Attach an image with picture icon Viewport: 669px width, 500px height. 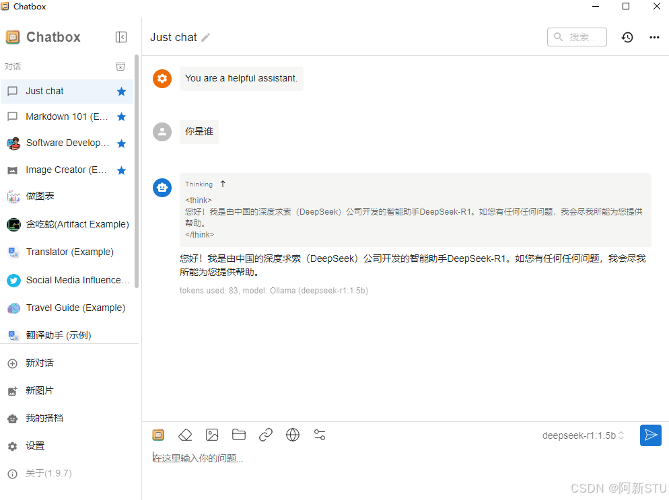(212, 435)
